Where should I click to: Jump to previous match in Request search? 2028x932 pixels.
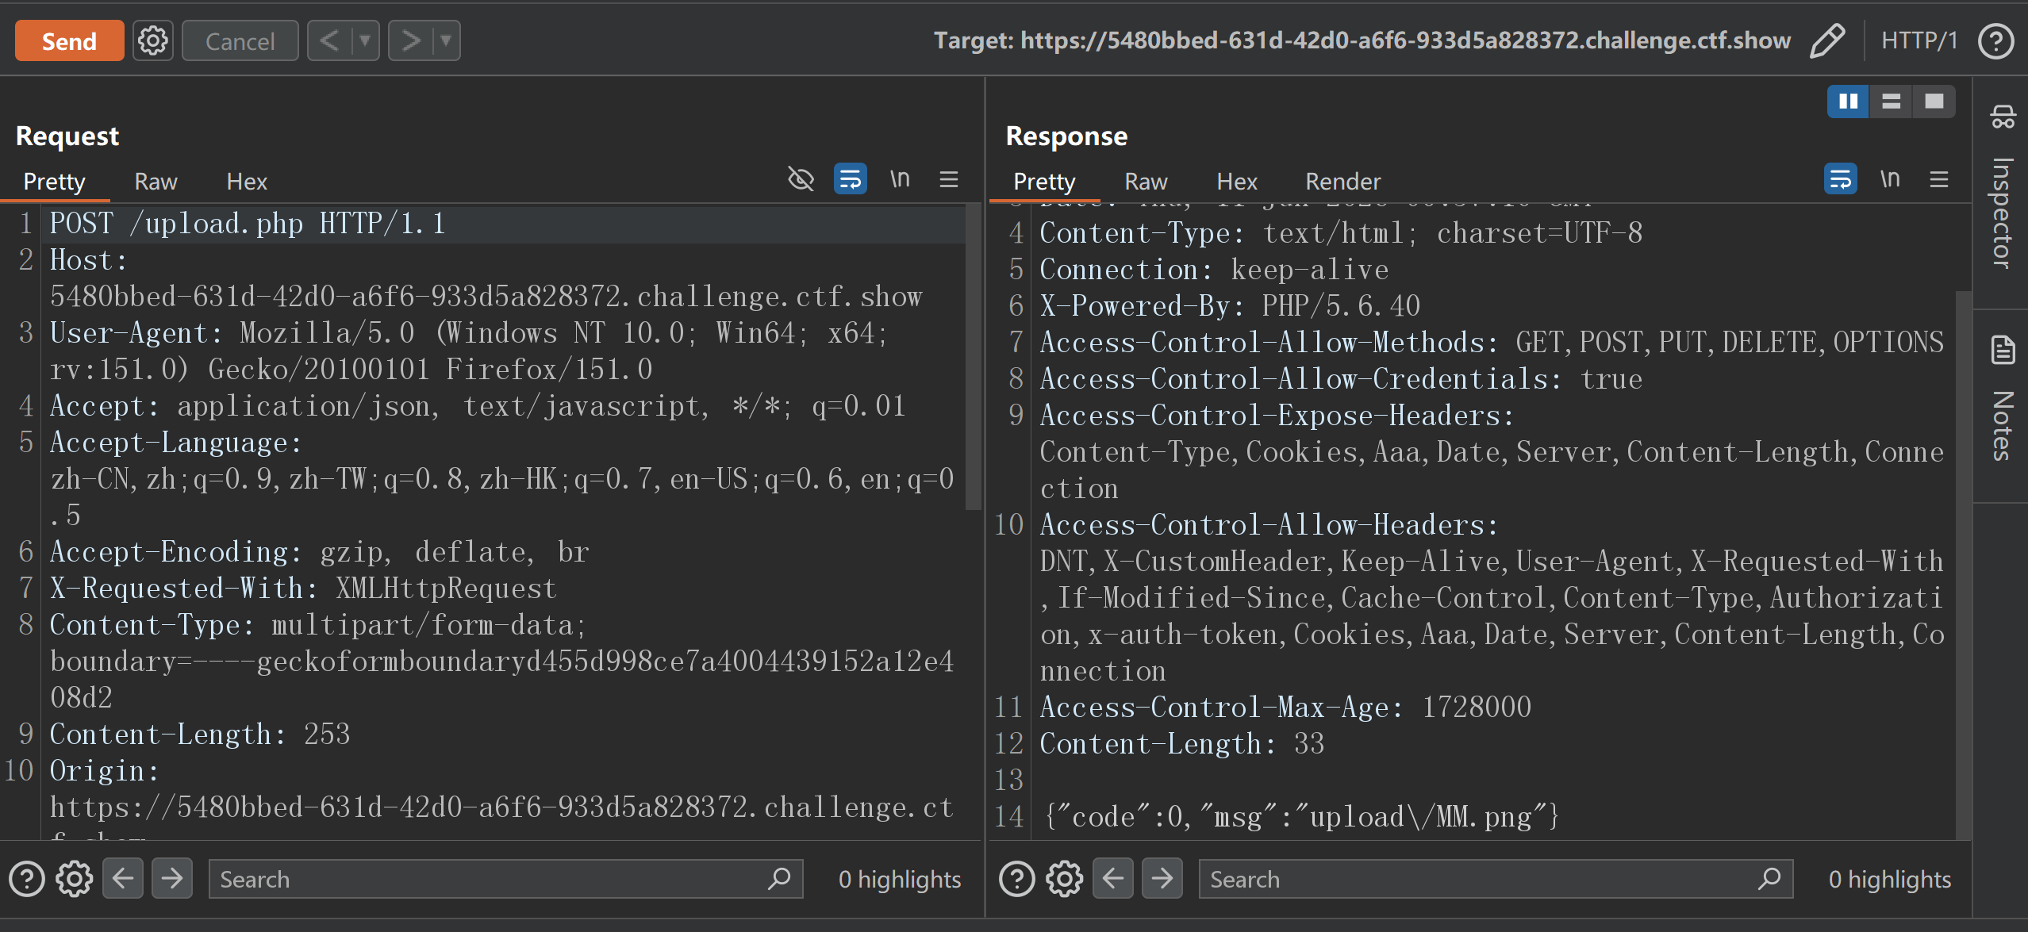tap(123, 879)
